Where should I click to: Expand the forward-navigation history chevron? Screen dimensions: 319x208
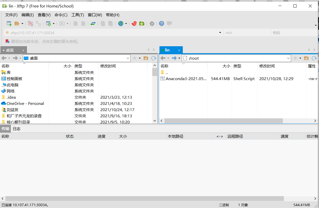179,58
